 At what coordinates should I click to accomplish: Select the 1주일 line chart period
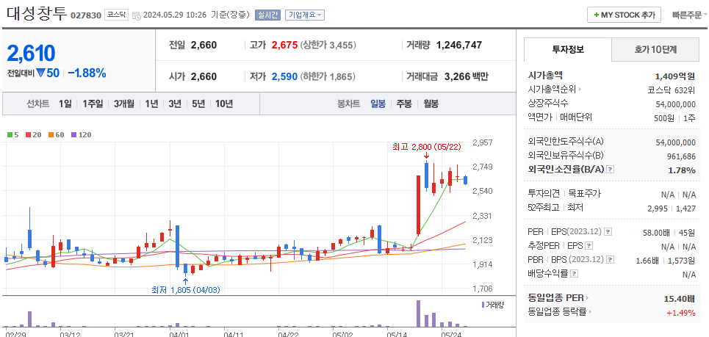(93, 104)
